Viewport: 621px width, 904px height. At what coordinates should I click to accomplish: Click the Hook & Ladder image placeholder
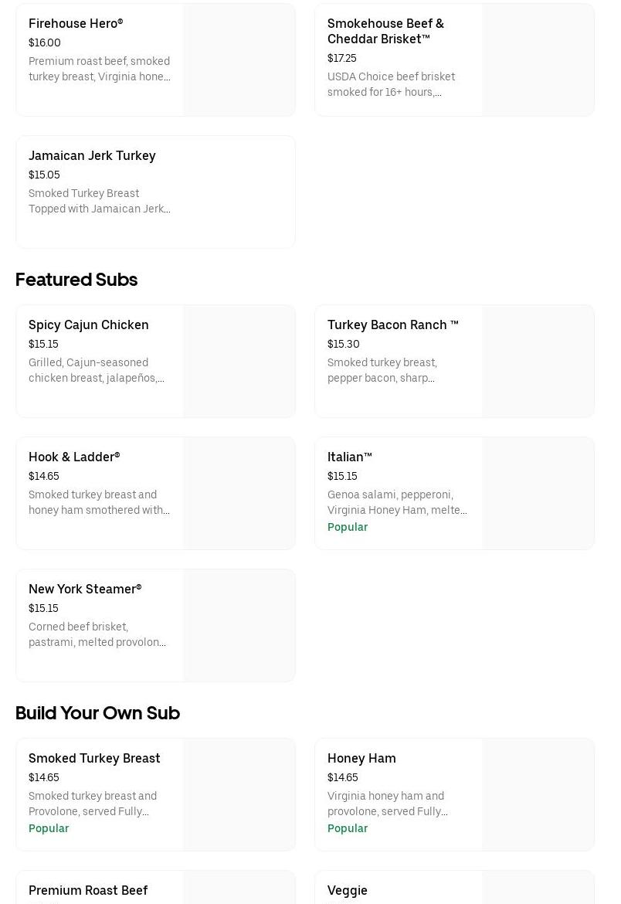pyautogui.click(x=239, y=494)
